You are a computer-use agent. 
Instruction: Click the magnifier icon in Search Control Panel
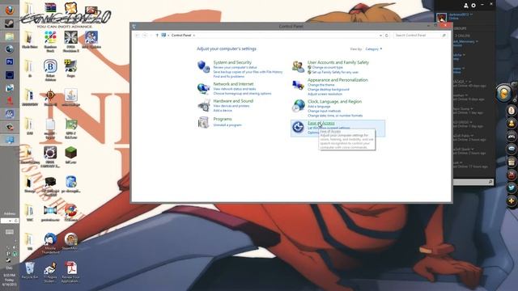pyautogui.click(x=444, y=36)
